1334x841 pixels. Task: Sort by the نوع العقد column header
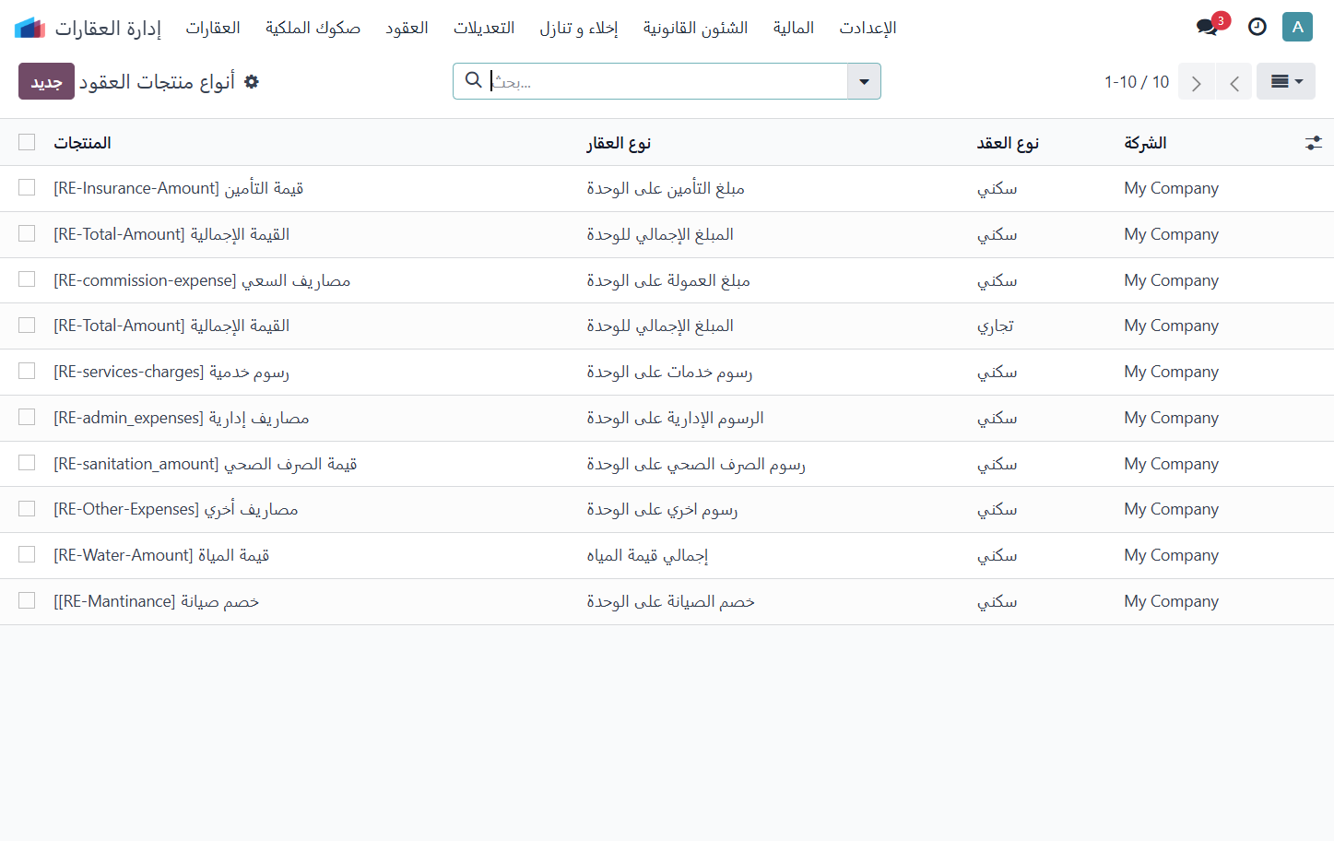point(1008,143)
